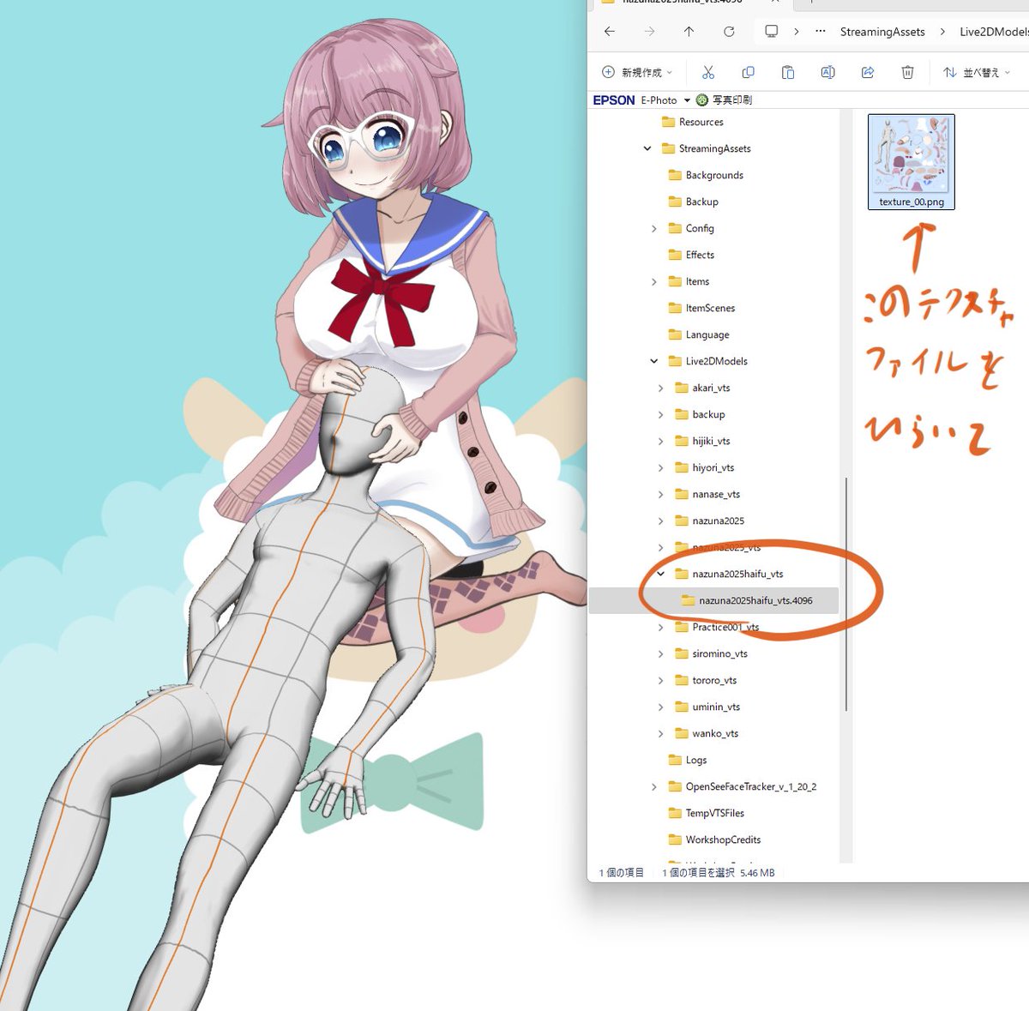Paste using the clipboard toolbar icon
This screenshot has width=1029, height=1011.
[788, 72]
